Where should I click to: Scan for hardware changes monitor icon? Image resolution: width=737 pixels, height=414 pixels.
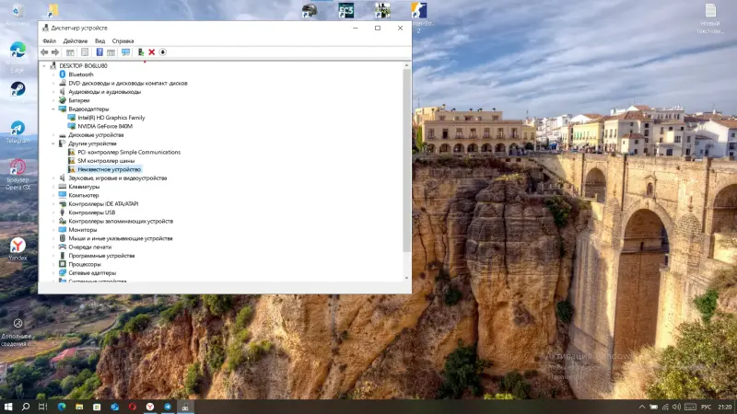(x=125, y=52)
